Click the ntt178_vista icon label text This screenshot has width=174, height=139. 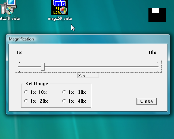(10, 18)
